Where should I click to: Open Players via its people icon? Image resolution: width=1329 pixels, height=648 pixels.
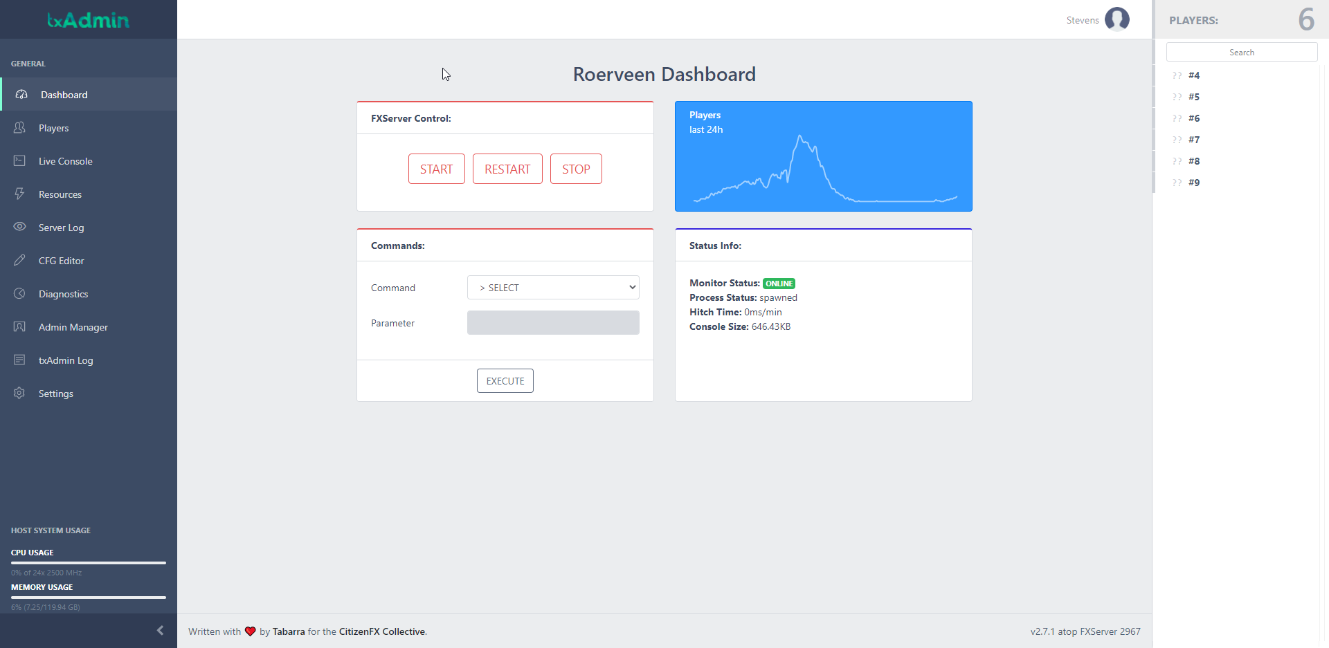point(19,128)
